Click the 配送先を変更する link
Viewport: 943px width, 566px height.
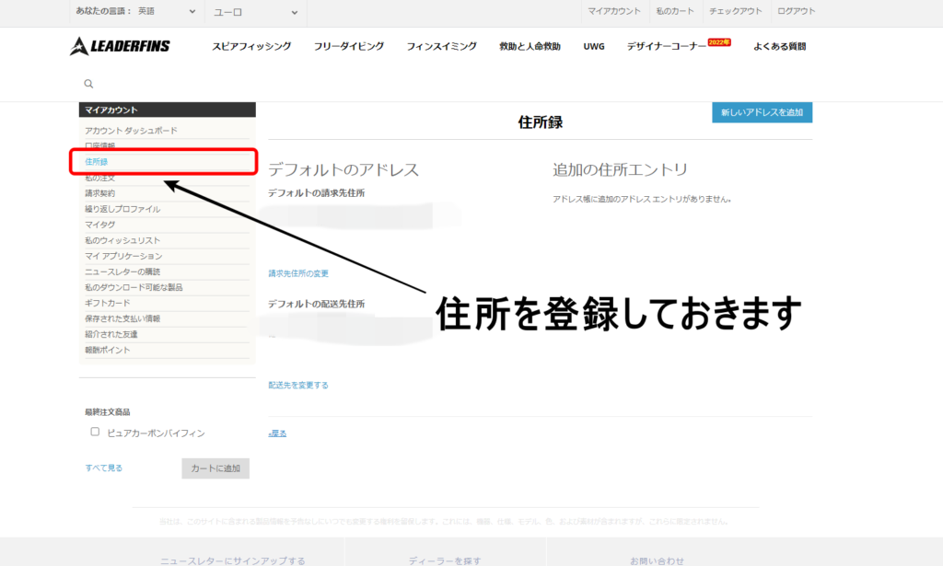(298, 385)
